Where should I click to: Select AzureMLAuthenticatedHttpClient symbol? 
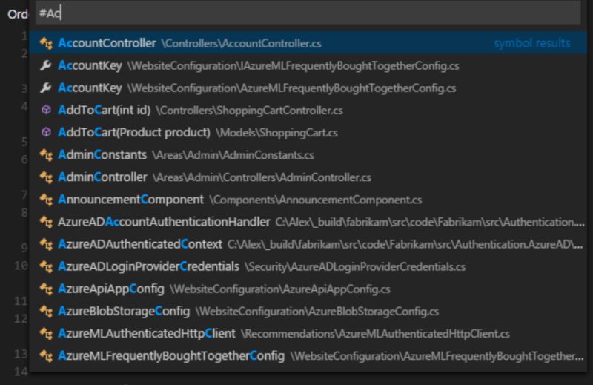[308, 334]
